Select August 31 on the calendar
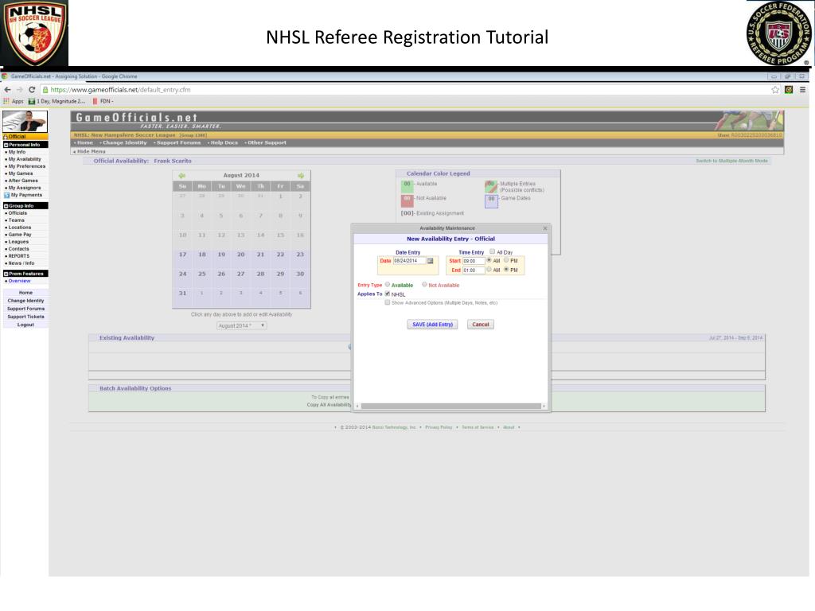The height and width of the screenshot is (611, 815). (182, 293)
